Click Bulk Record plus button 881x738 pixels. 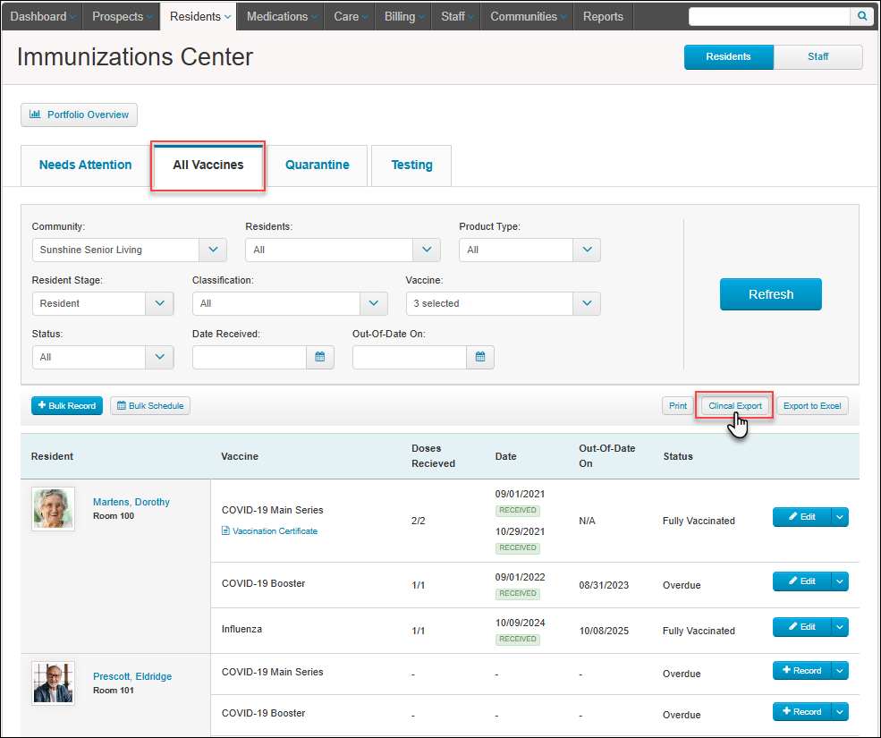tap(67, 406)
